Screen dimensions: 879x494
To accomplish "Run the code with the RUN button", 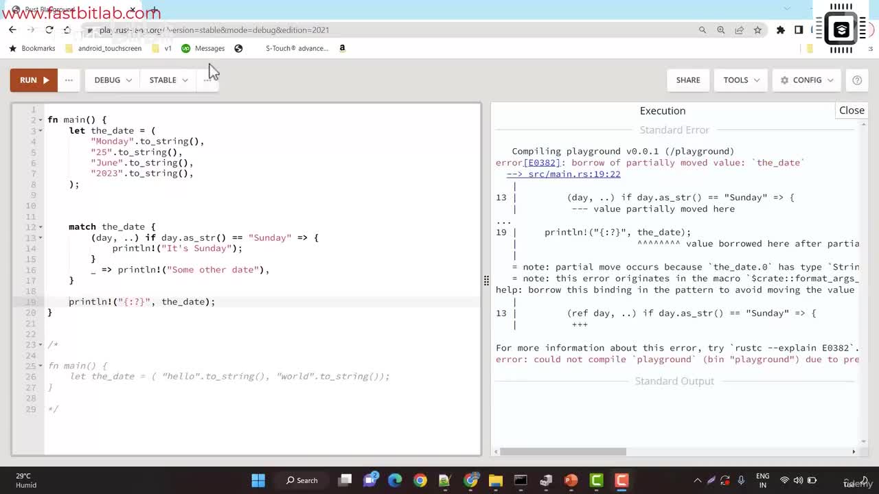I will tap(34, 80).
